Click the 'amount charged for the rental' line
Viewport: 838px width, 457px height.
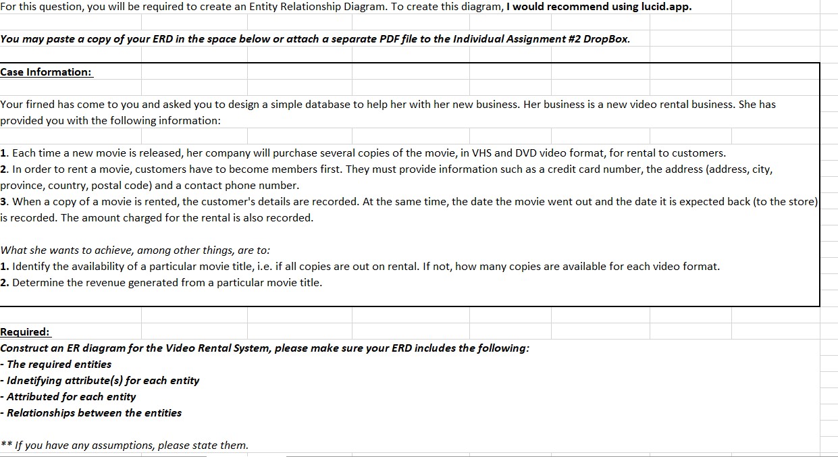pos(157,218)
